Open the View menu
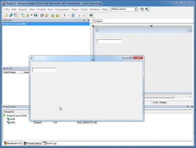Image resolution: width=196 pixels, height=148 pixels. coord(32,9)
